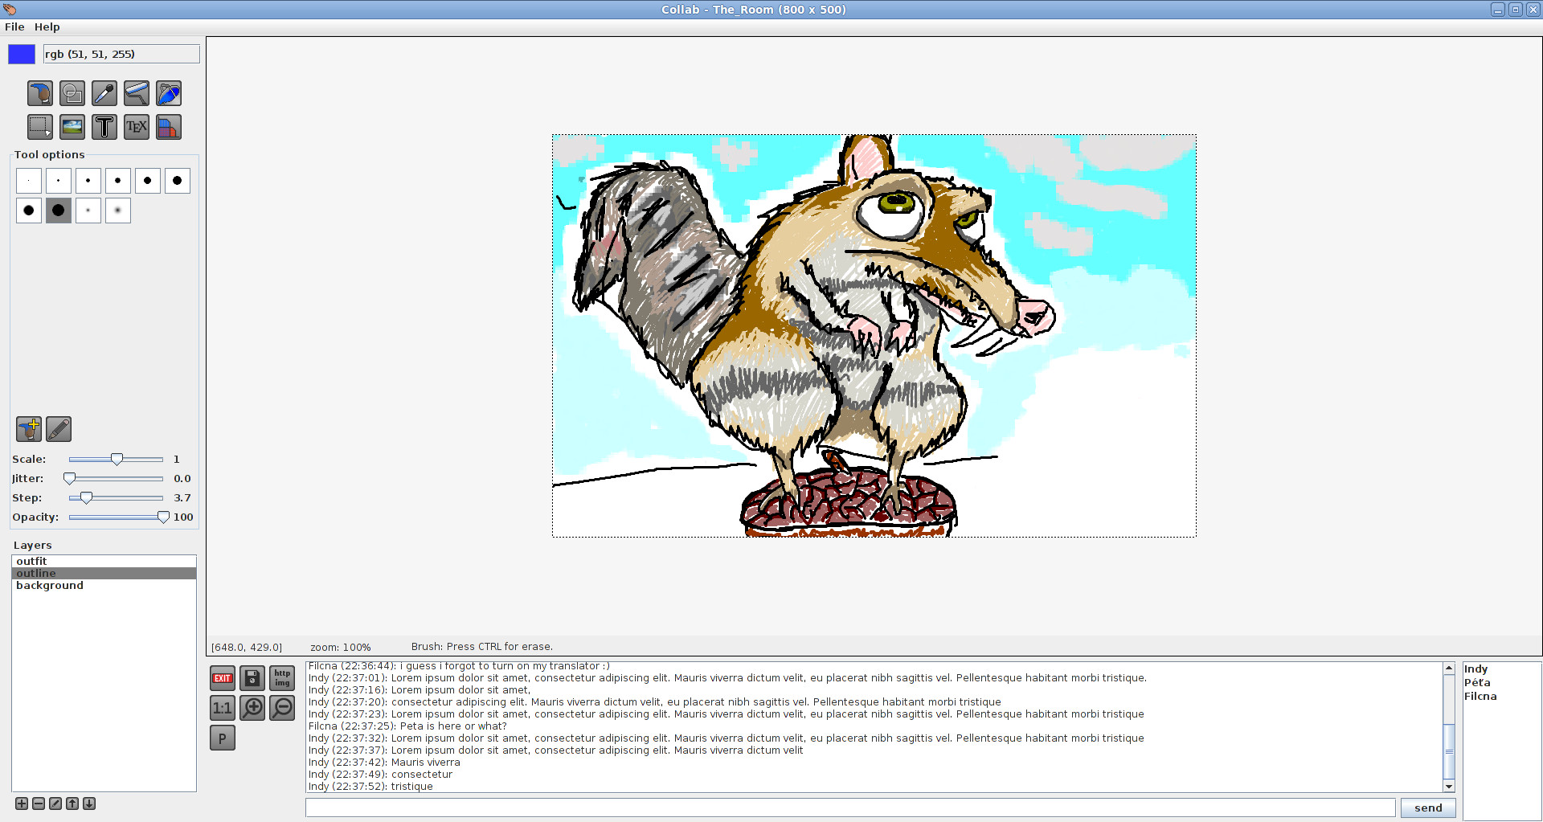Click the squirrel drawing canvas
Image resolution: width=1543 pixels, height=822 pixels.
click(x=874, y=336)
